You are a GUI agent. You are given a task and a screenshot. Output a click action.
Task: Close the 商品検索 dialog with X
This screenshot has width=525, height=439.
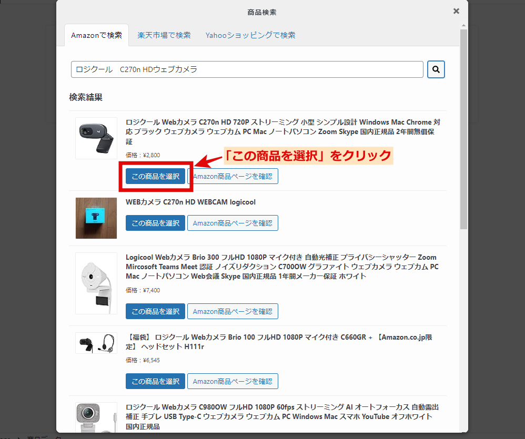tap(456, 11)
